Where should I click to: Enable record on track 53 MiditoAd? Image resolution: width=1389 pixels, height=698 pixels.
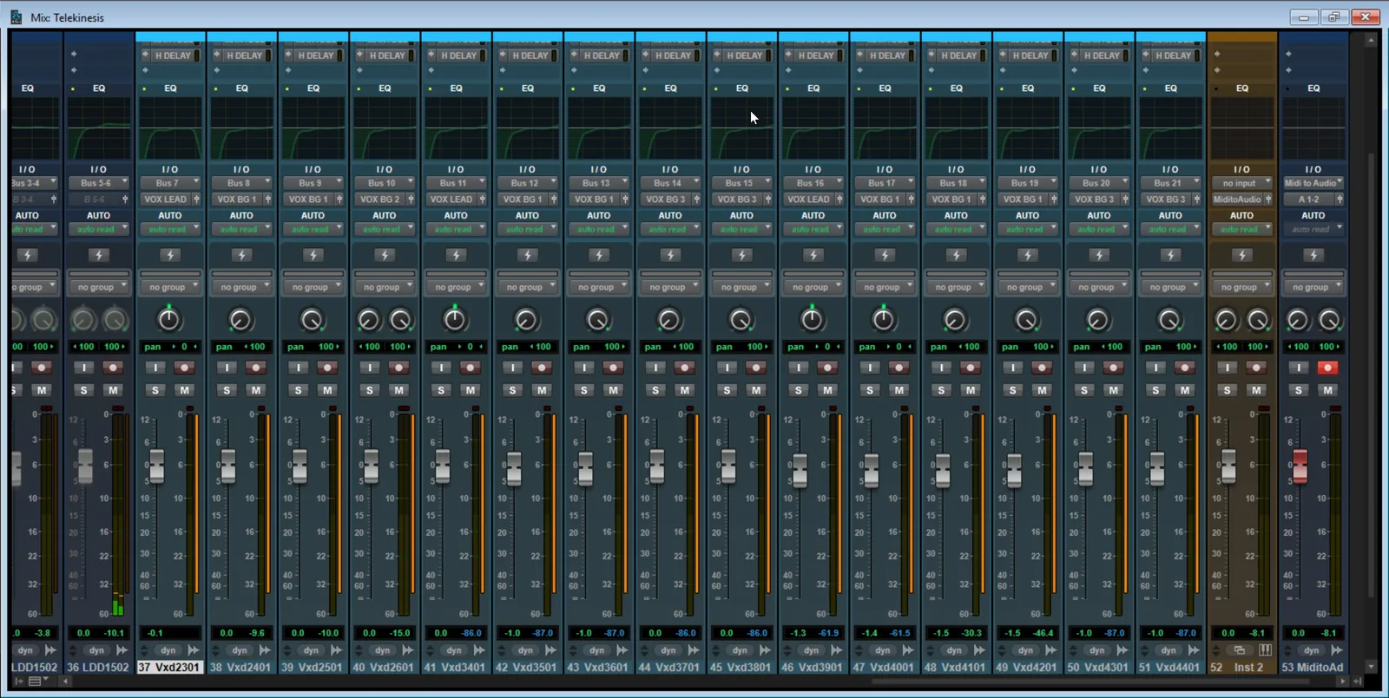[x=1326, y=368]
